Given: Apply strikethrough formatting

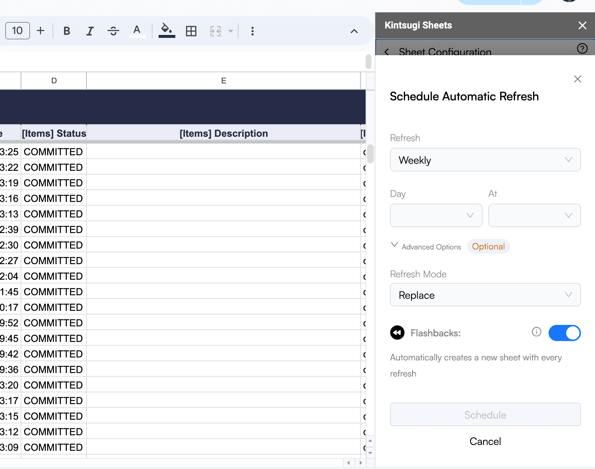Looking at the screenshot, I should 113,31.
